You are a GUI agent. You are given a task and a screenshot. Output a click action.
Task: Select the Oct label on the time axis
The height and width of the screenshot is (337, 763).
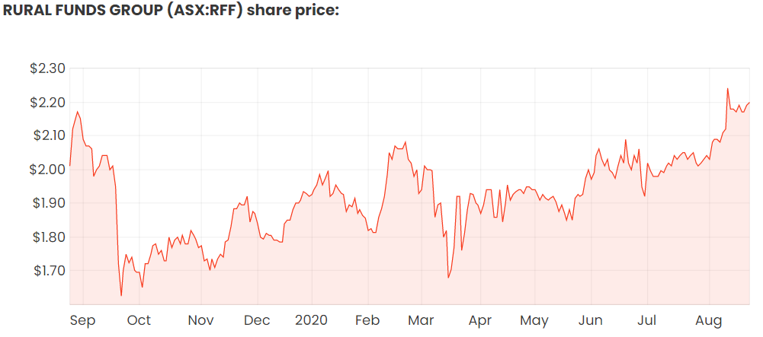pyautogui.click(x=139, y=320)
